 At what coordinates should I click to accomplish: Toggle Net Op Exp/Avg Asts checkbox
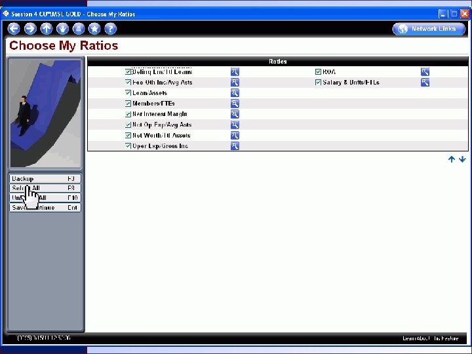coord(128,125)
